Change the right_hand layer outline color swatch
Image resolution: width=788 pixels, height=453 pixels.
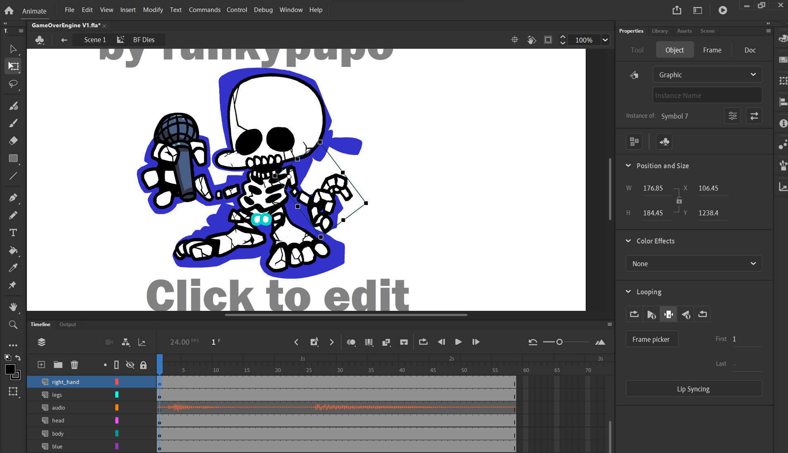(x=117, y=381)
